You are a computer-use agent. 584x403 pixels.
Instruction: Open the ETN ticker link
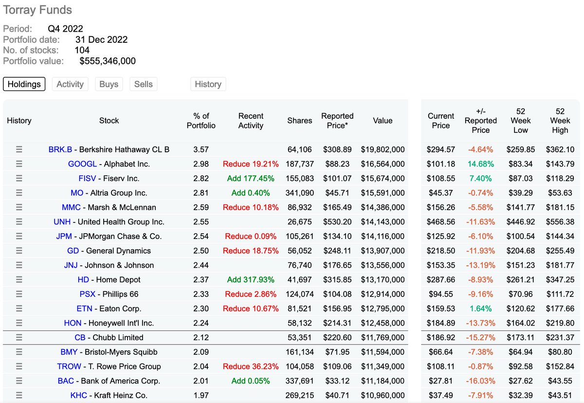85,309
